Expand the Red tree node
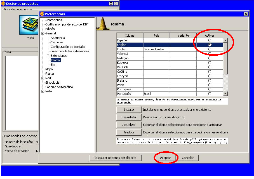 [43, 78]
